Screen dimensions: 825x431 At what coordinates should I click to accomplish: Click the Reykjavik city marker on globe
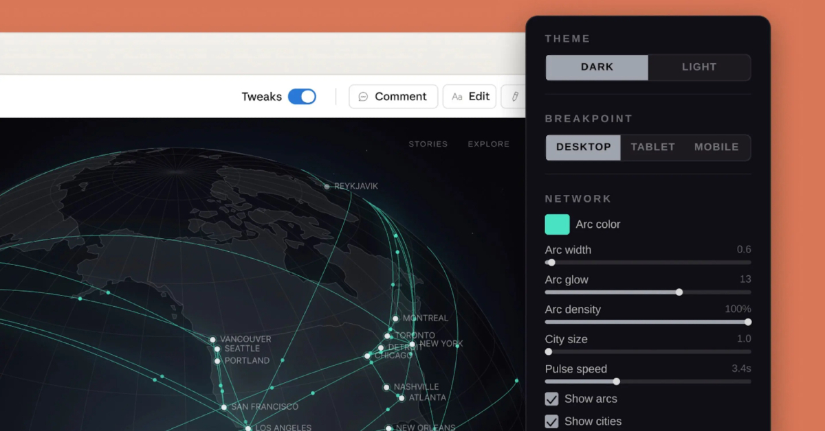click(327, 186)
